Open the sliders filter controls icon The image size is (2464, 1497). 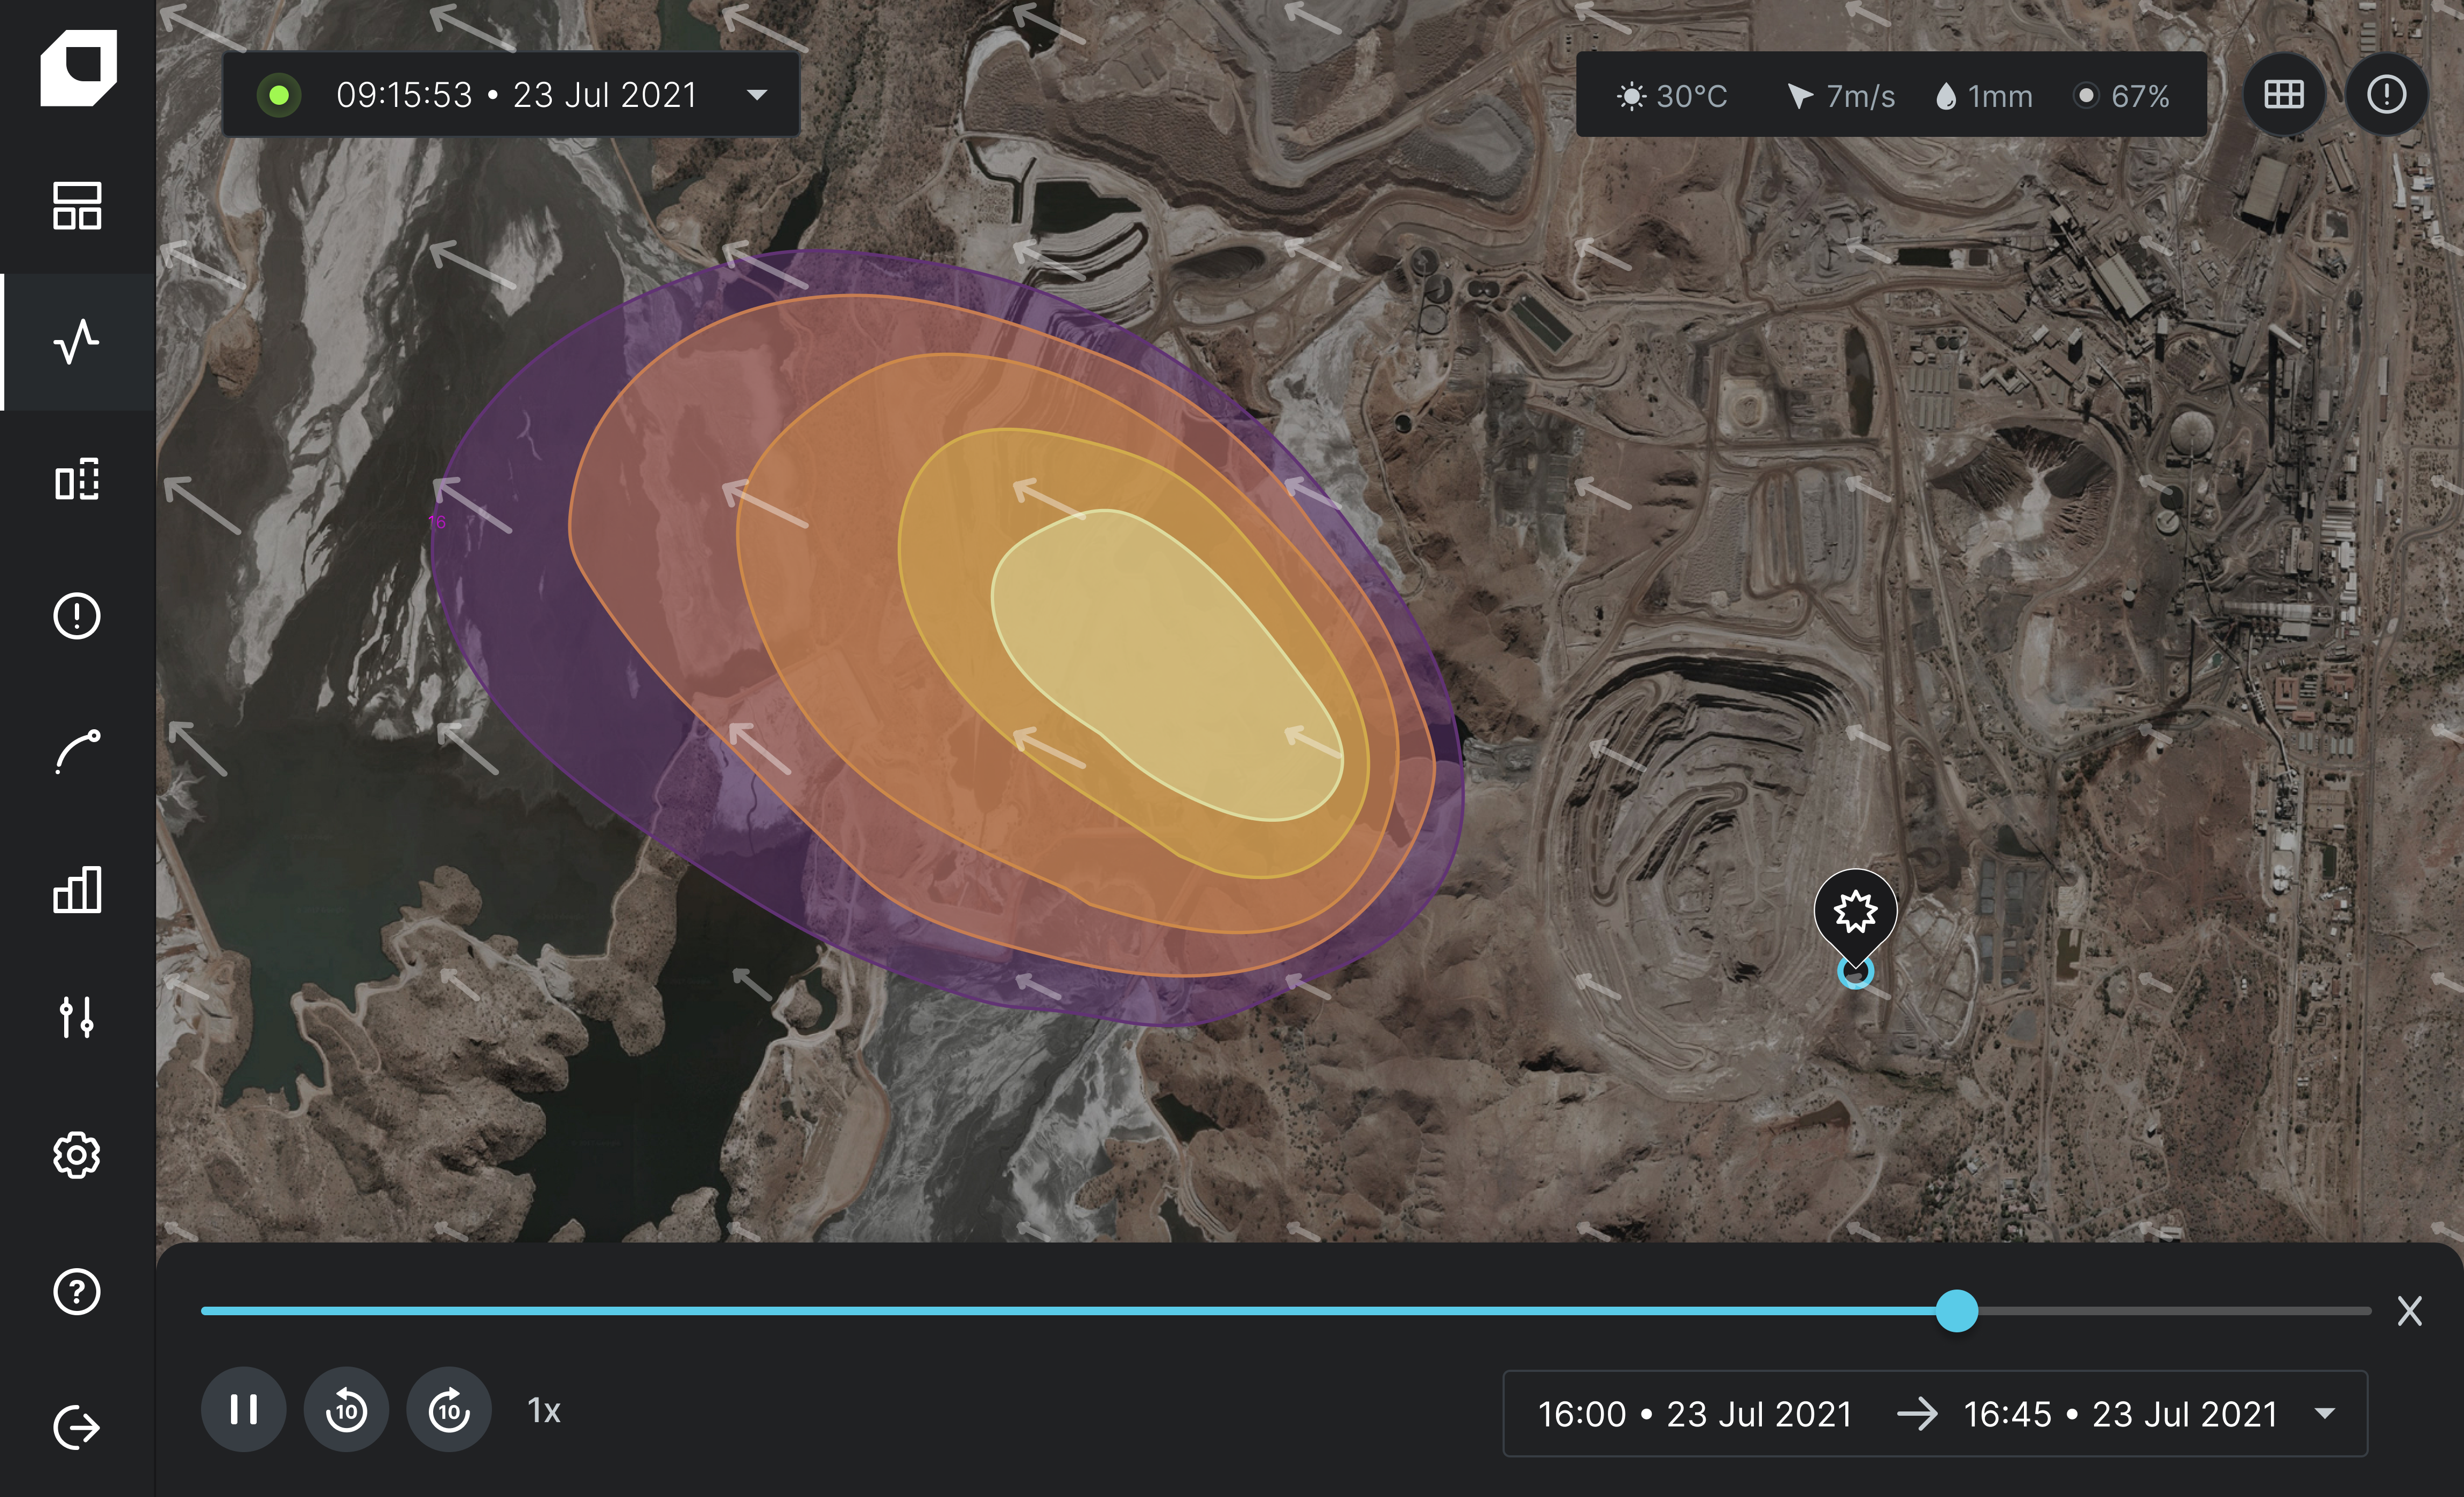(x=77, y=1018)
